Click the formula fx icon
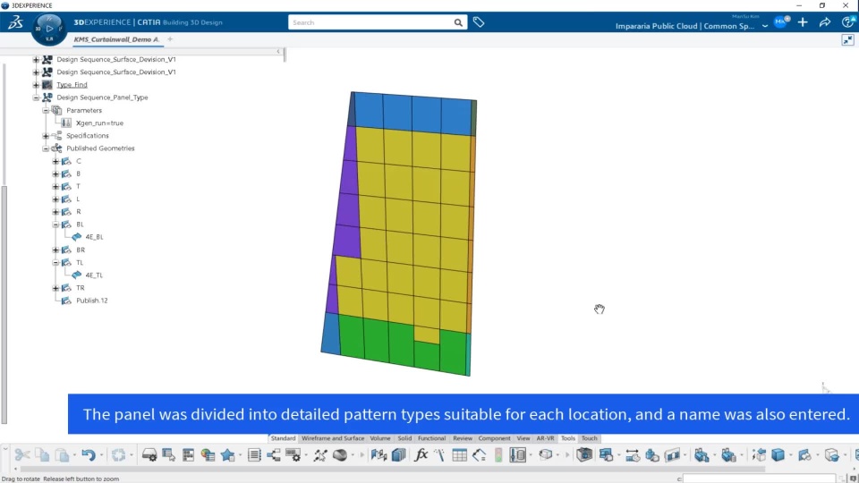This screenshot has height=483, width=859. tap(421, 454)
